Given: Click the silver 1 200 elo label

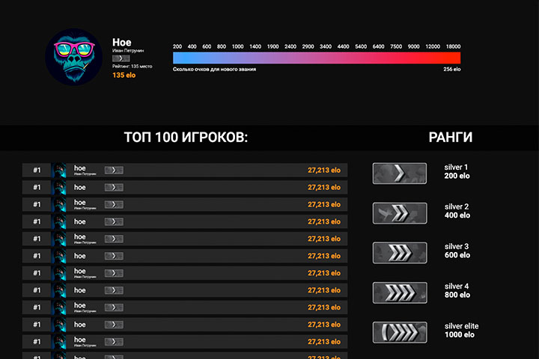Looking at the screenshot, I should tap(457, 171).
